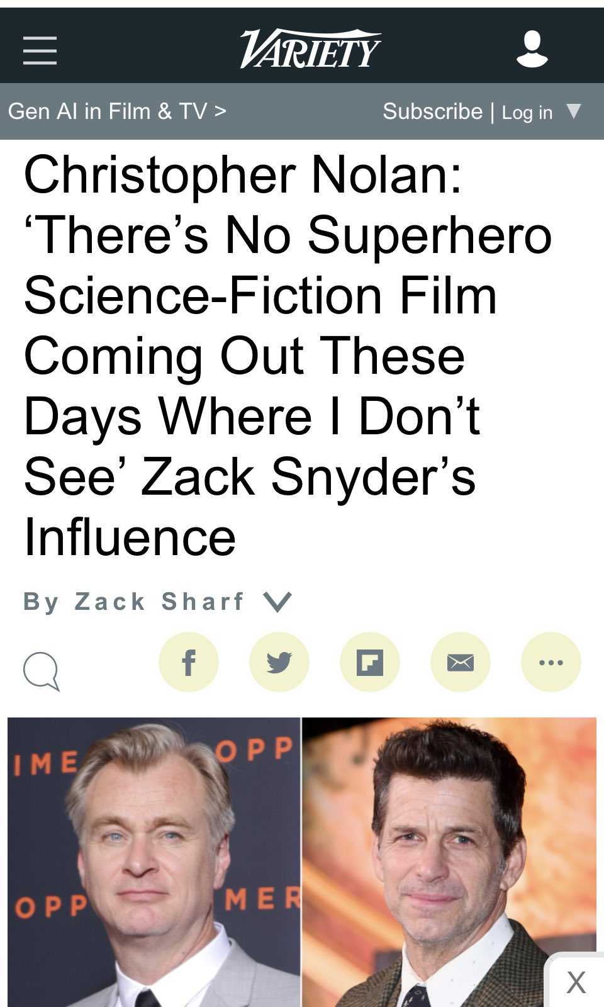Screen dimensions: 604x1007
Task: Tap the Christopher Nolan photo on left
Action: (154, 862)
